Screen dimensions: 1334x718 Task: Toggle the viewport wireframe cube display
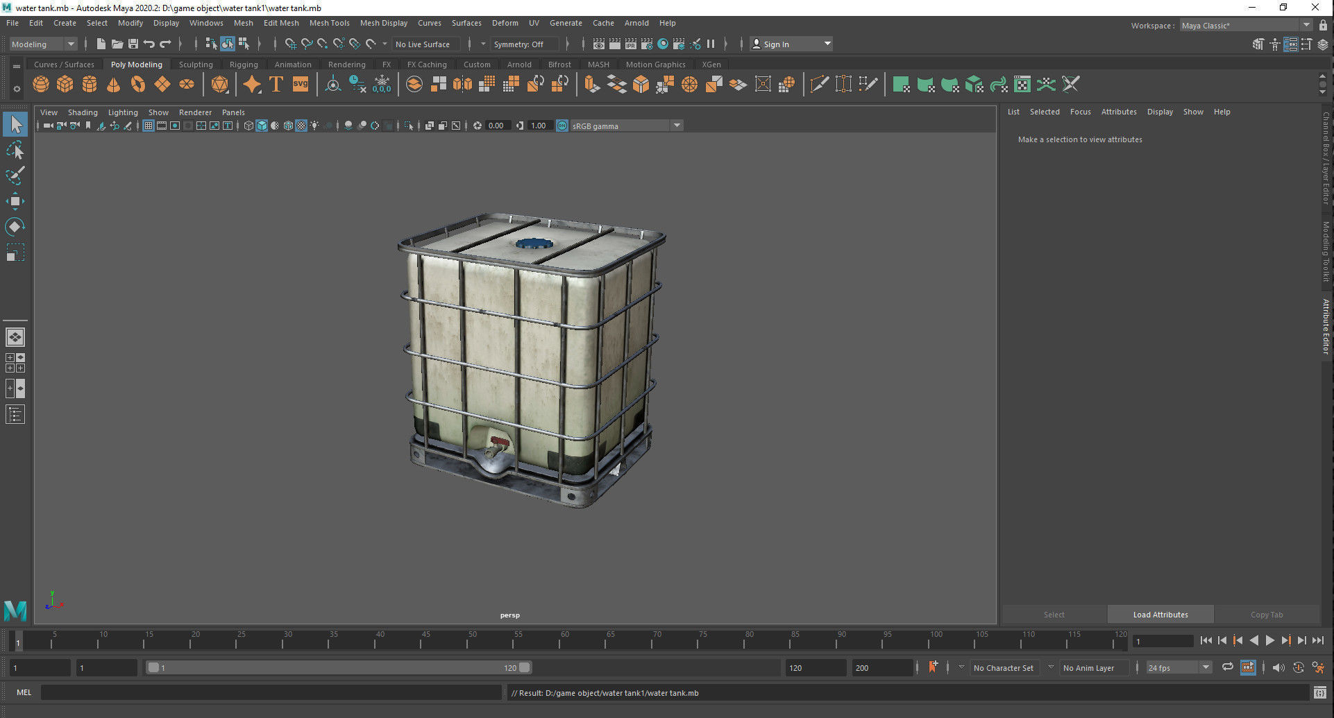pyautogui.click(x=248, y=126)
